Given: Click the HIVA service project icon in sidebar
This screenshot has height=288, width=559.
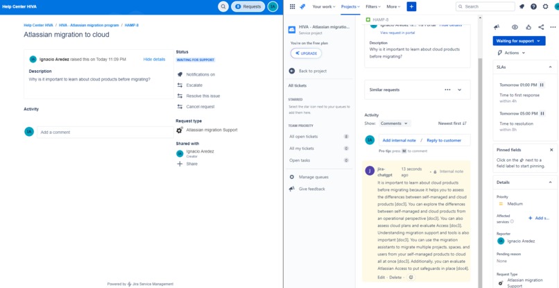Looking at the screenshot, I should point(292,30).
